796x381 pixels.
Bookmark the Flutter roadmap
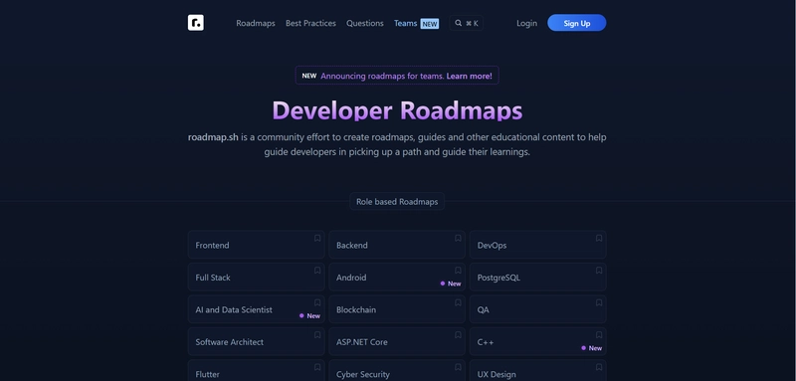pyautogui.click(x=317, y=367)
